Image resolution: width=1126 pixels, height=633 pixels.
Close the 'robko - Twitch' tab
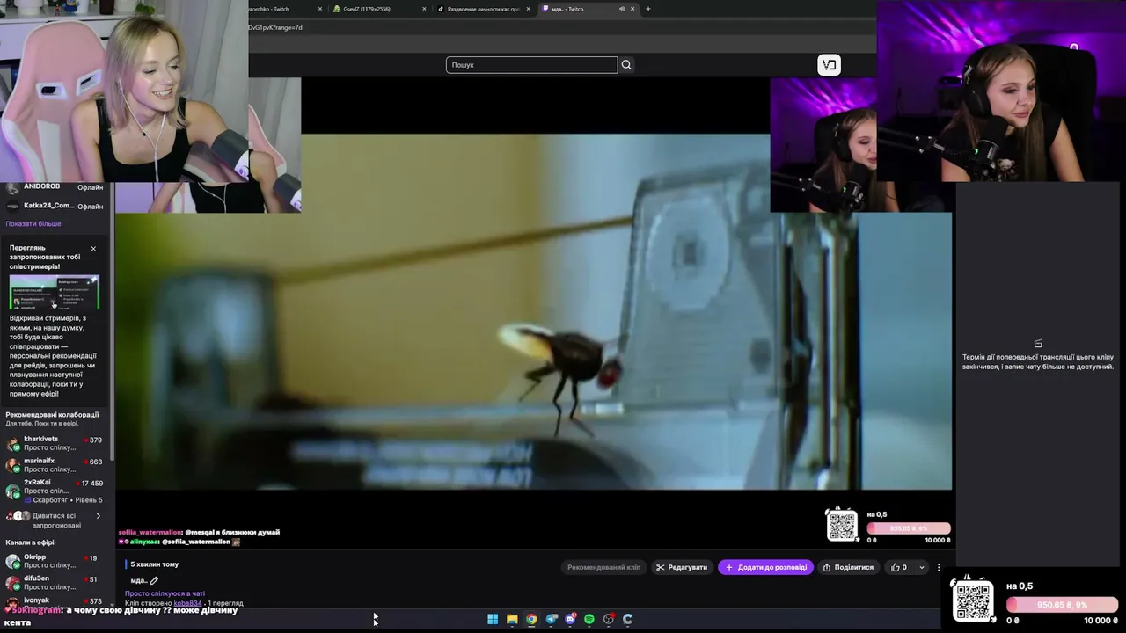click(x=320, y=9)
